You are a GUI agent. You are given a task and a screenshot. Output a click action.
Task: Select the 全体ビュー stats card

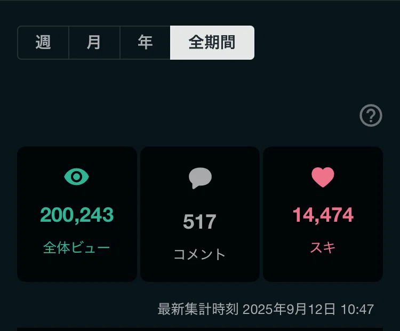[x=77, y=214]
